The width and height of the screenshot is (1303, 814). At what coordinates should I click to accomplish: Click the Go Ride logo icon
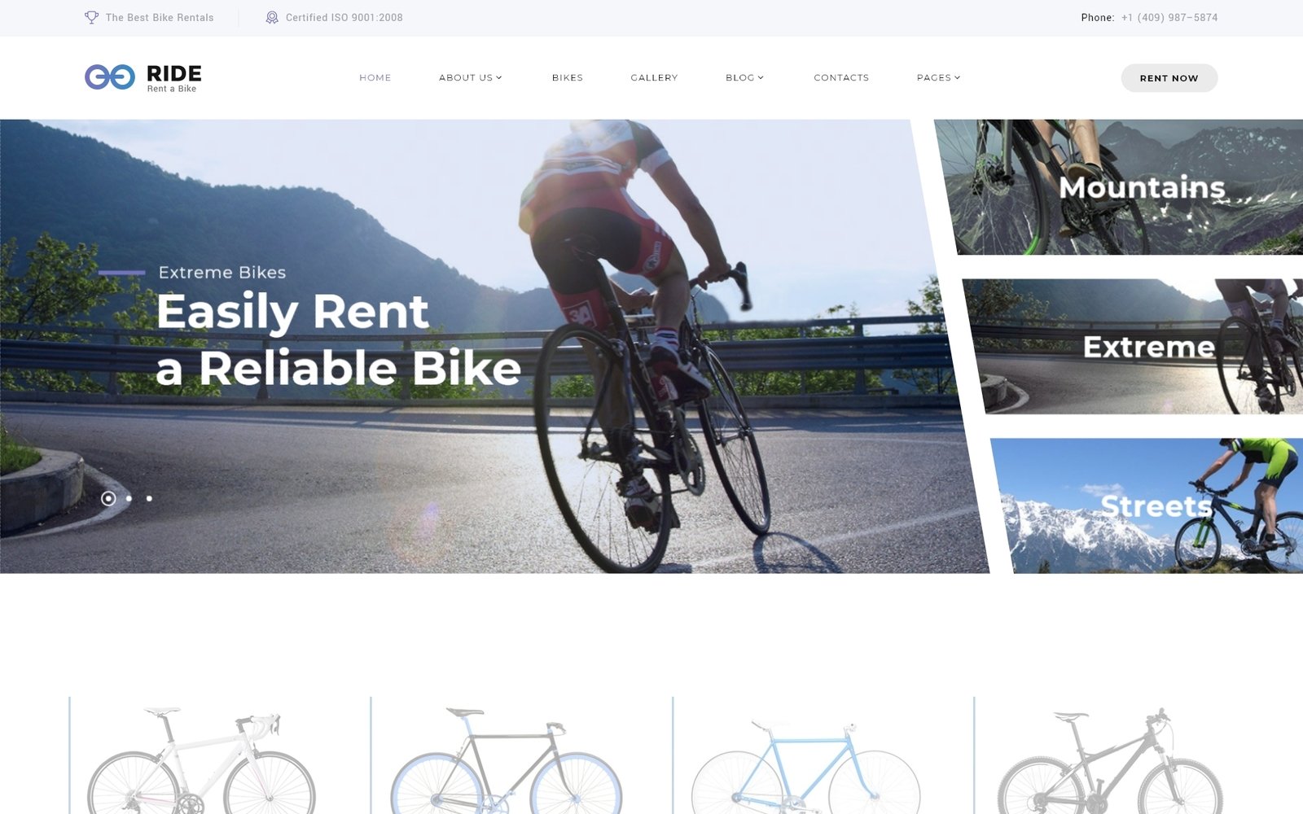click(110, 77)
